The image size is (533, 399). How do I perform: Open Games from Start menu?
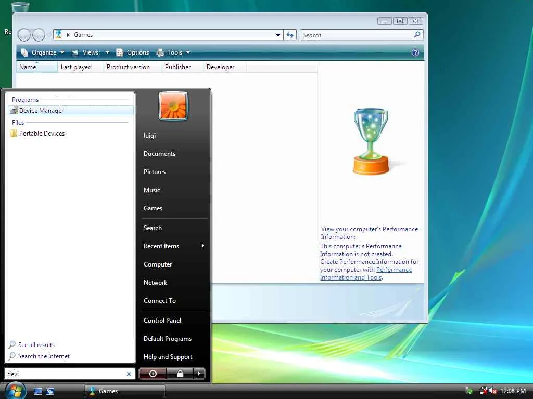pos(153,208)
